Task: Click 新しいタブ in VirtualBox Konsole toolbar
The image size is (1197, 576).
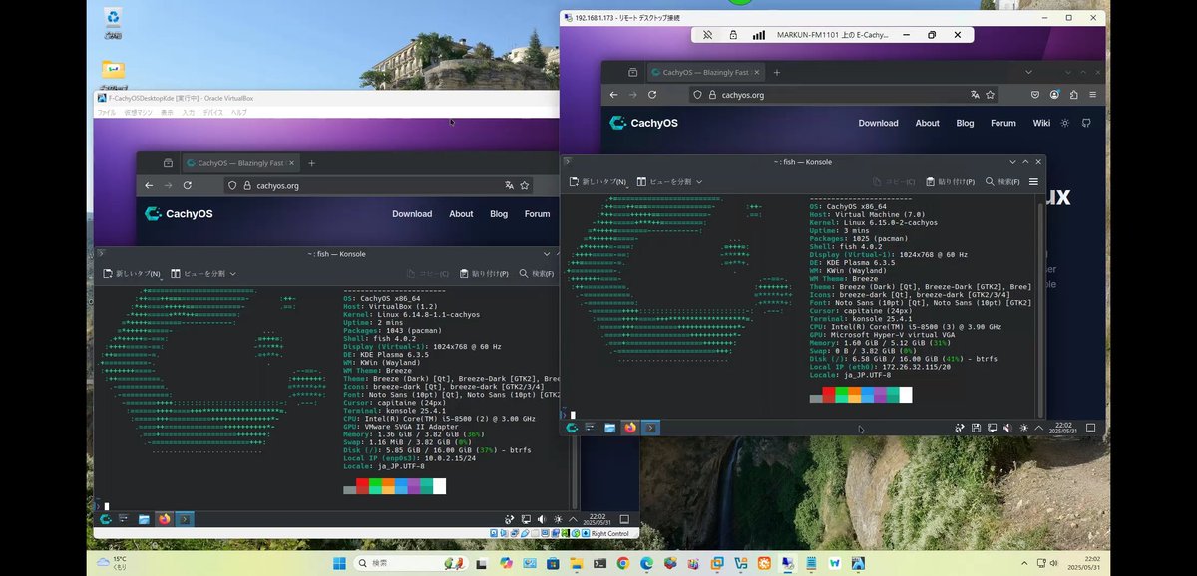Action: (x=132, y=273)
